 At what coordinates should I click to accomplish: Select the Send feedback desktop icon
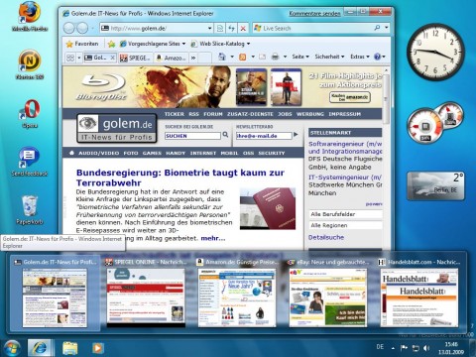coord(30,162)
